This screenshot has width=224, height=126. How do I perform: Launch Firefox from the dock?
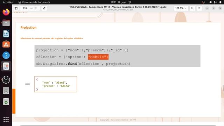point(6,12)
